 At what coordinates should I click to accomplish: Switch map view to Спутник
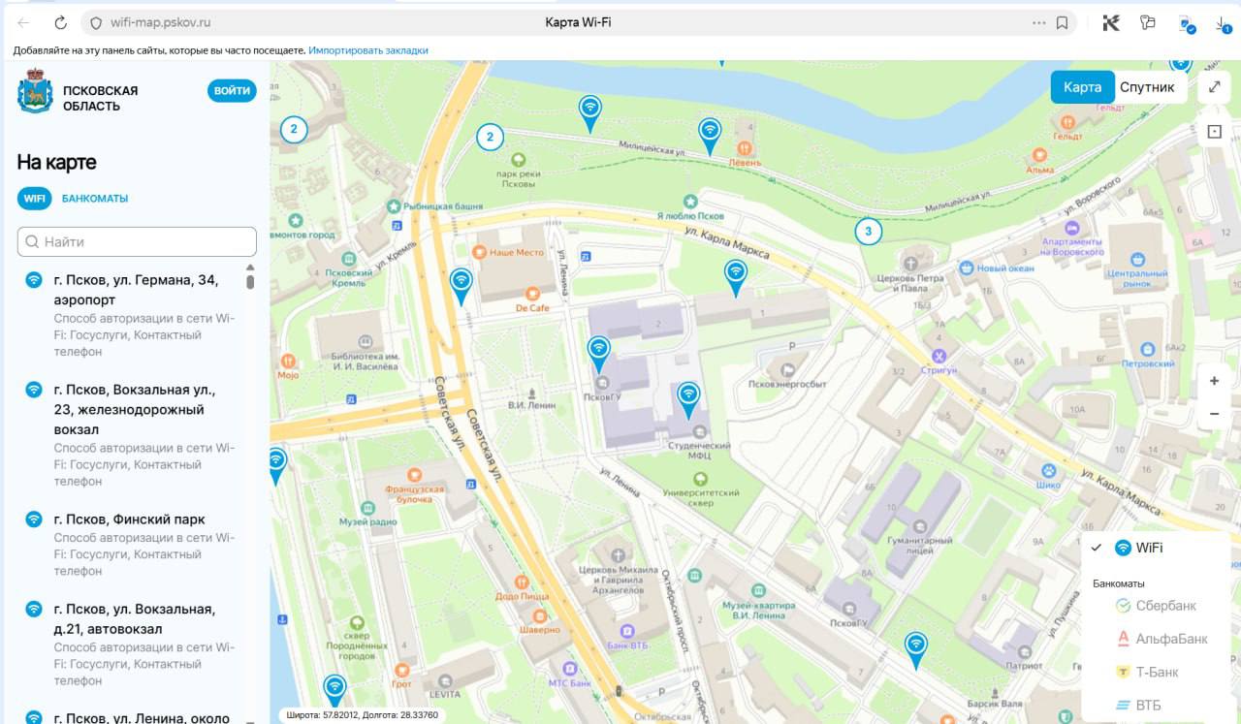tap(1147, 87)
